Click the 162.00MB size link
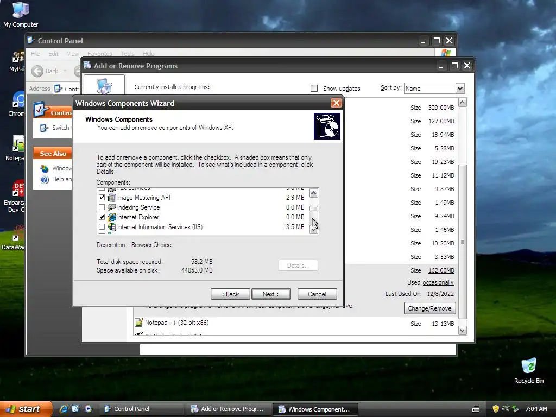The width and height of the screenshot is (556, 417). click(441, 270)
